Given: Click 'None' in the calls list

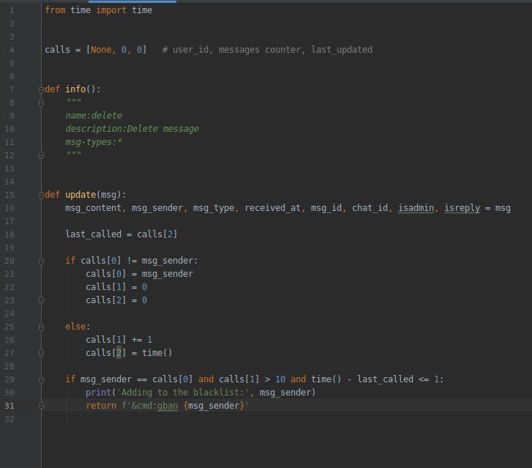Looking at the screenshot, I should [x=101, y=50].
